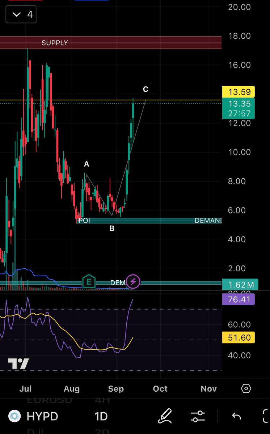Tap the 10.00 price axis level
Viewport: 270px width, 434px height.
240,152
